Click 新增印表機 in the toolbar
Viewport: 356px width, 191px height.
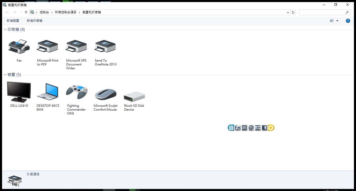[35, 21]
